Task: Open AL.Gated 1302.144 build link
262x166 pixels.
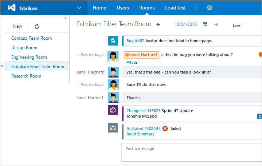Action: click(x=144, y=129)
